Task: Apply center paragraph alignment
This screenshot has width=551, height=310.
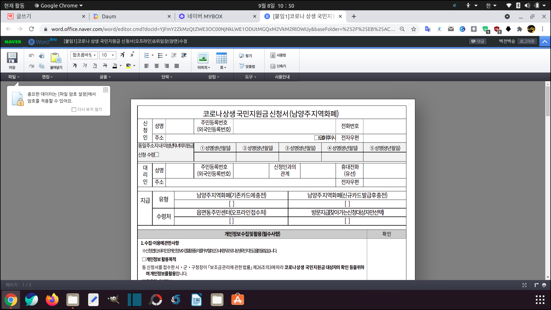Action: coord(157,66)
